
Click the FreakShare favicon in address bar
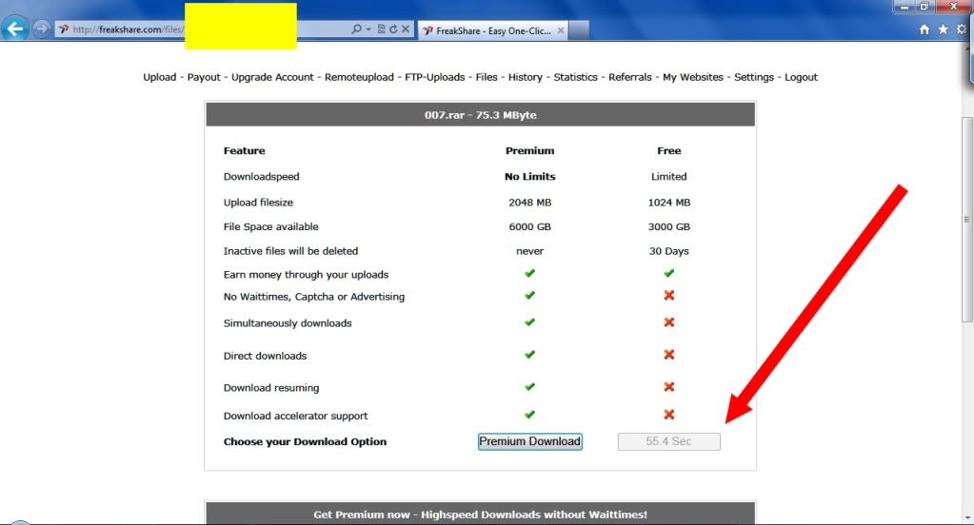64,29
